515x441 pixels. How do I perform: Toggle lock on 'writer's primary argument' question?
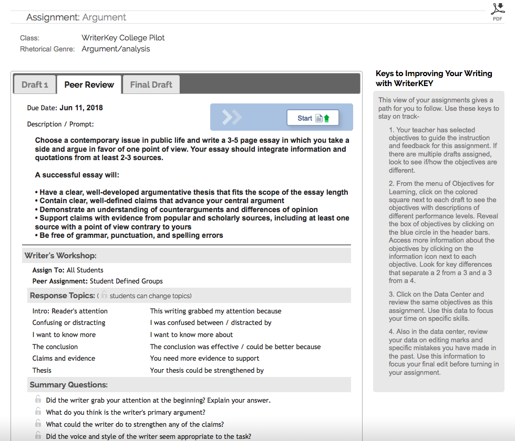click(38, 412)
